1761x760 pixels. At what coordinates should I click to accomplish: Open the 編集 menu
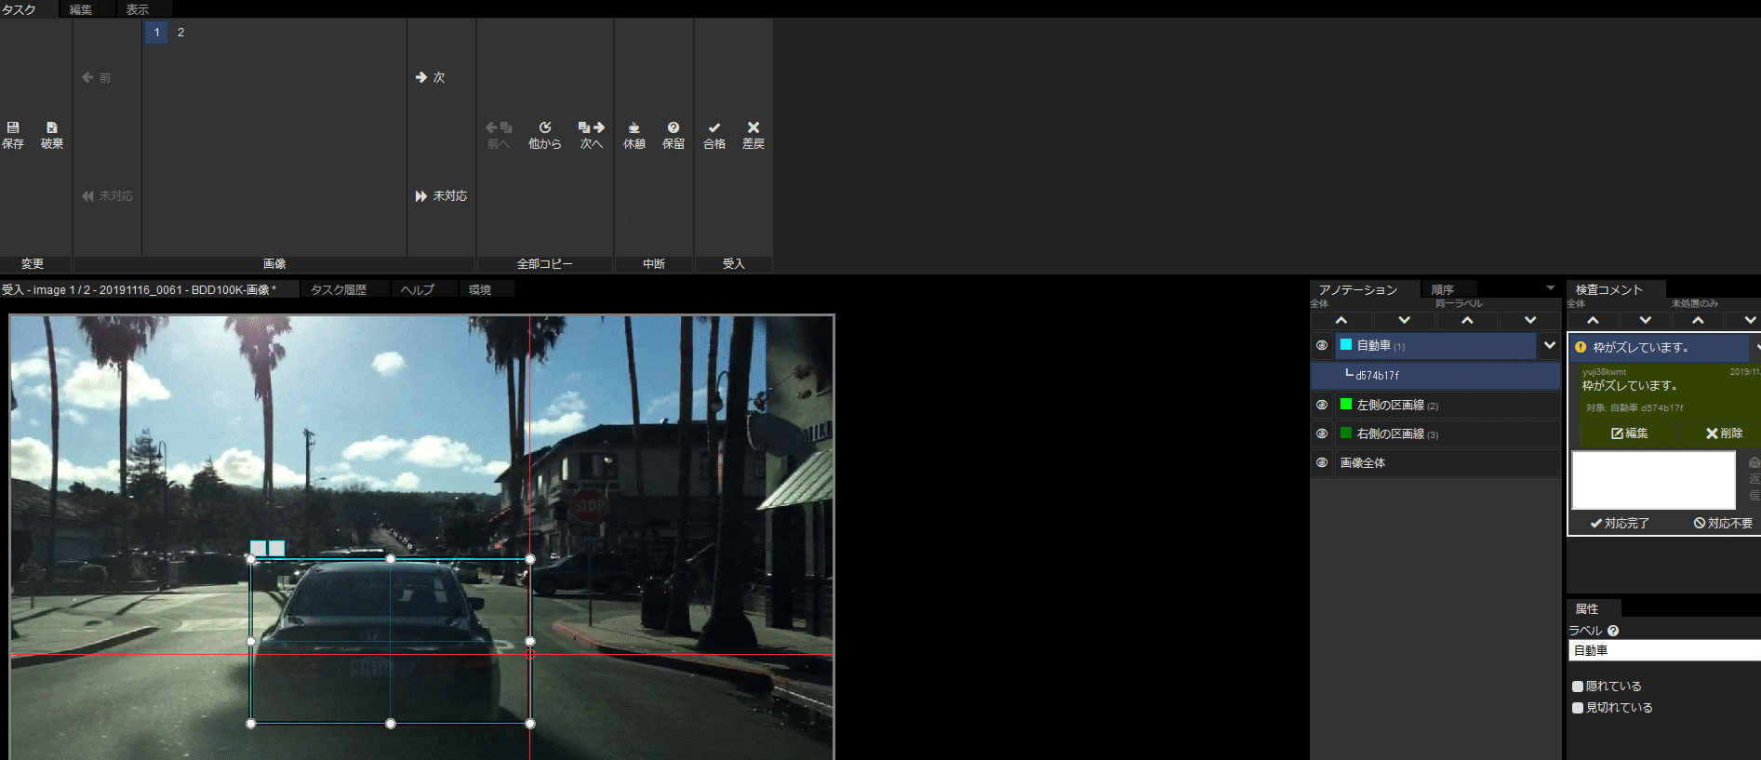point(81,9)
